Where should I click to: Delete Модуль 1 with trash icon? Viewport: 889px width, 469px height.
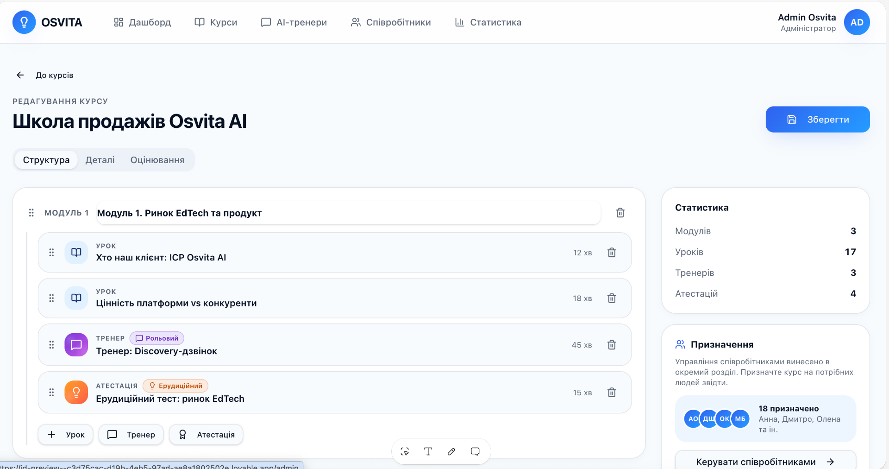click(620, 213)
